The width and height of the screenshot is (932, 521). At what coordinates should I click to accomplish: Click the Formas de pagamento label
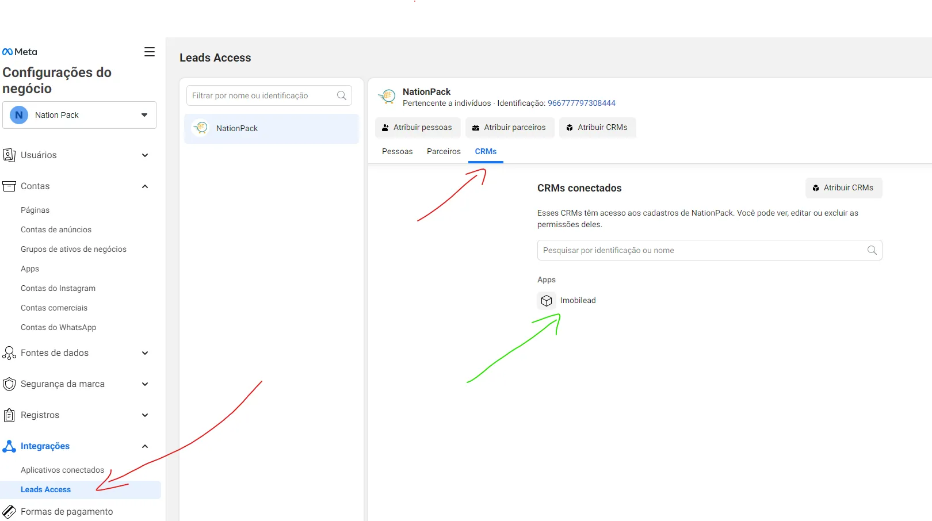coord(67,512)
